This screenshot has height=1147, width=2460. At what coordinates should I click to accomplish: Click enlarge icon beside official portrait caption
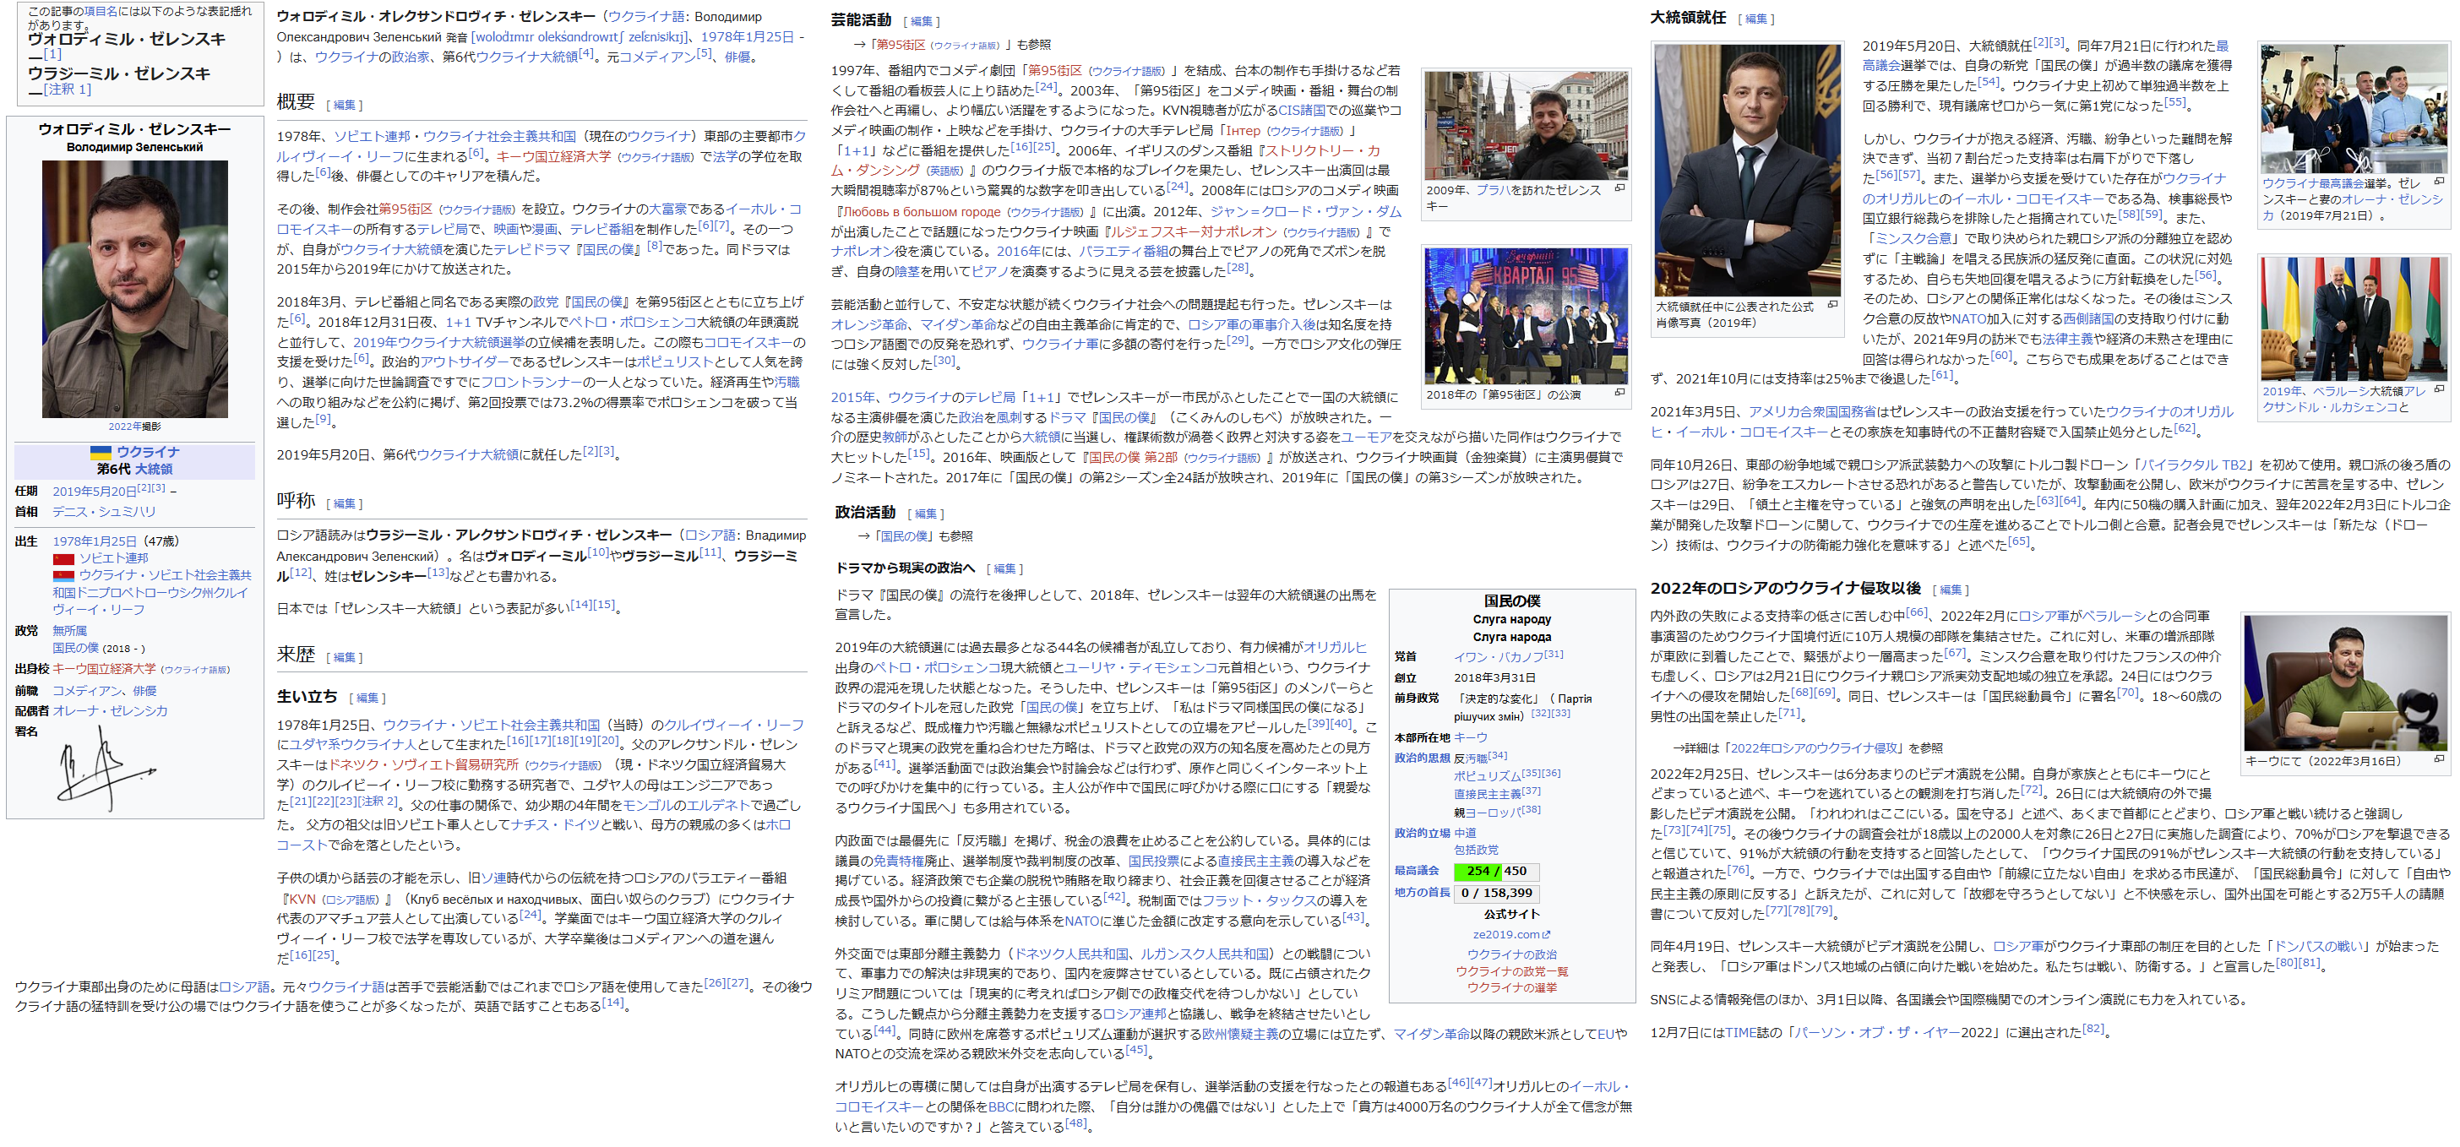(x=1831, y=306)
